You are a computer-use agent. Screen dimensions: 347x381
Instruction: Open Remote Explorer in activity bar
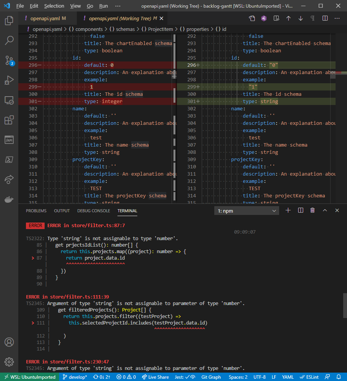coord(9,100)
